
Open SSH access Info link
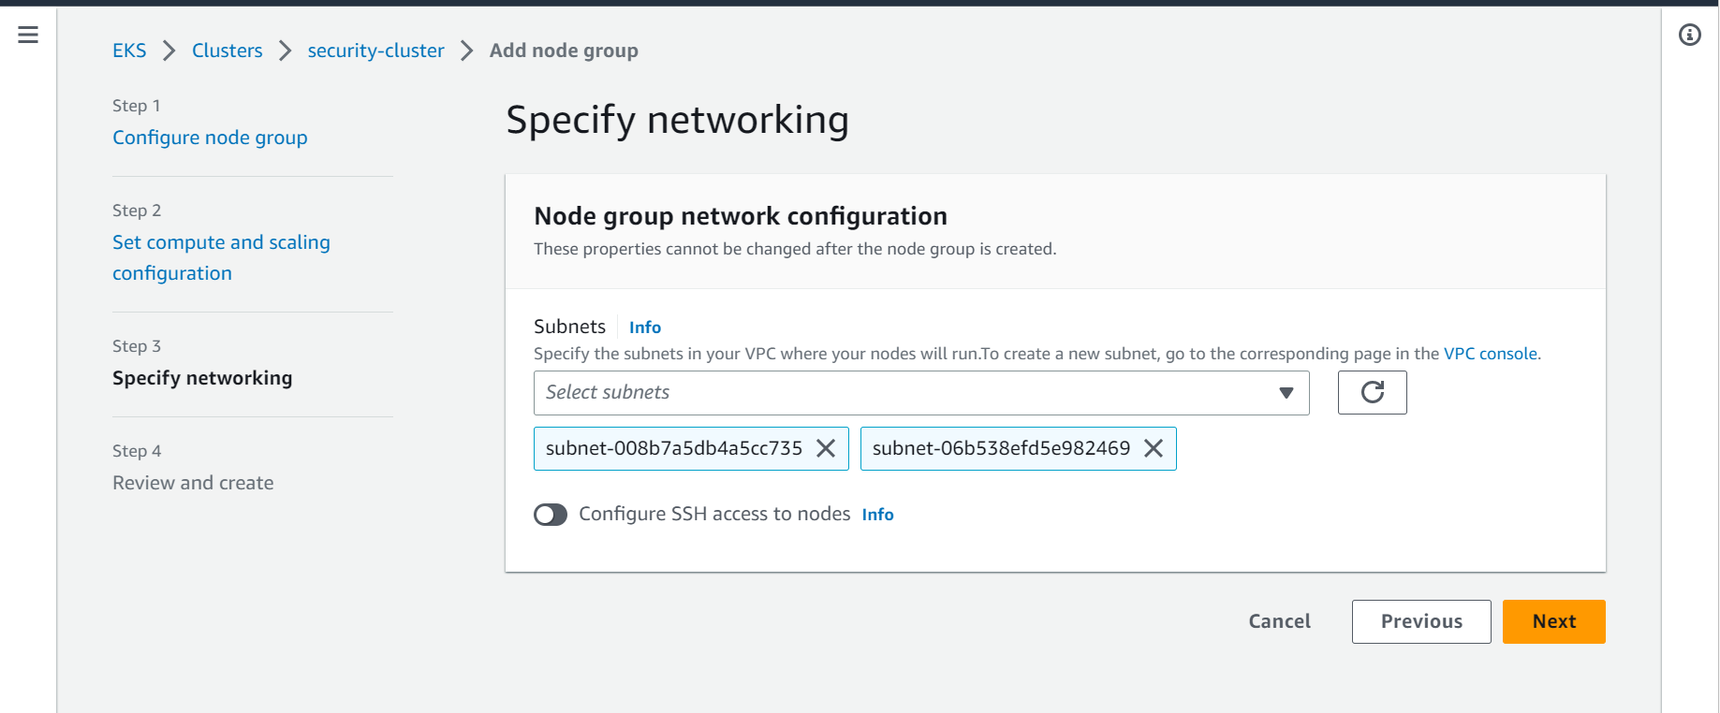pyautogui.click(x=877, y=515)
